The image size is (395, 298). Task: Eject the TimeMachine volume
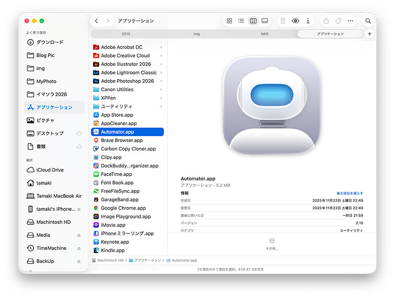coord(79,248)
